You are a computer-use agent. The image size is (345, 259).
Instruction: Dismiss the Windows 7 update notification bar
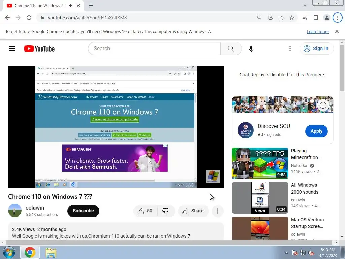[337, 31]
